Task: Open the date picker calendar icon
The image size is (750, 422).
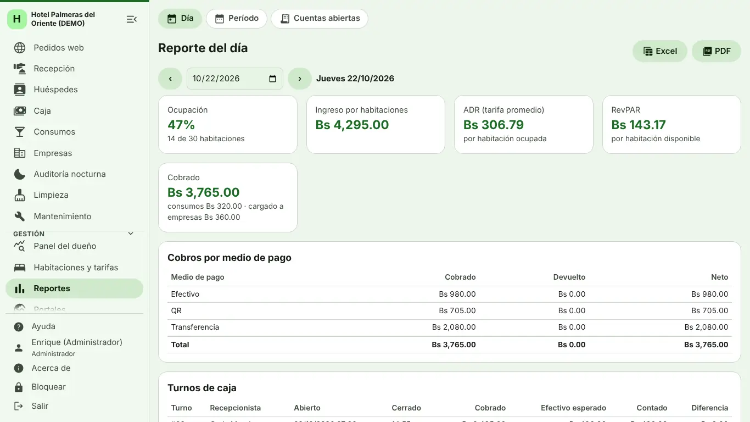Action: [273, 79]
